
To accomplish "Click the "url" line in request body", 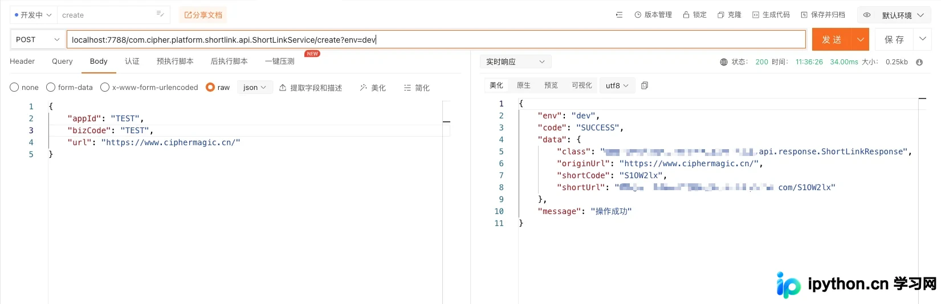I will pyautogui.click(x=154, y=142).
